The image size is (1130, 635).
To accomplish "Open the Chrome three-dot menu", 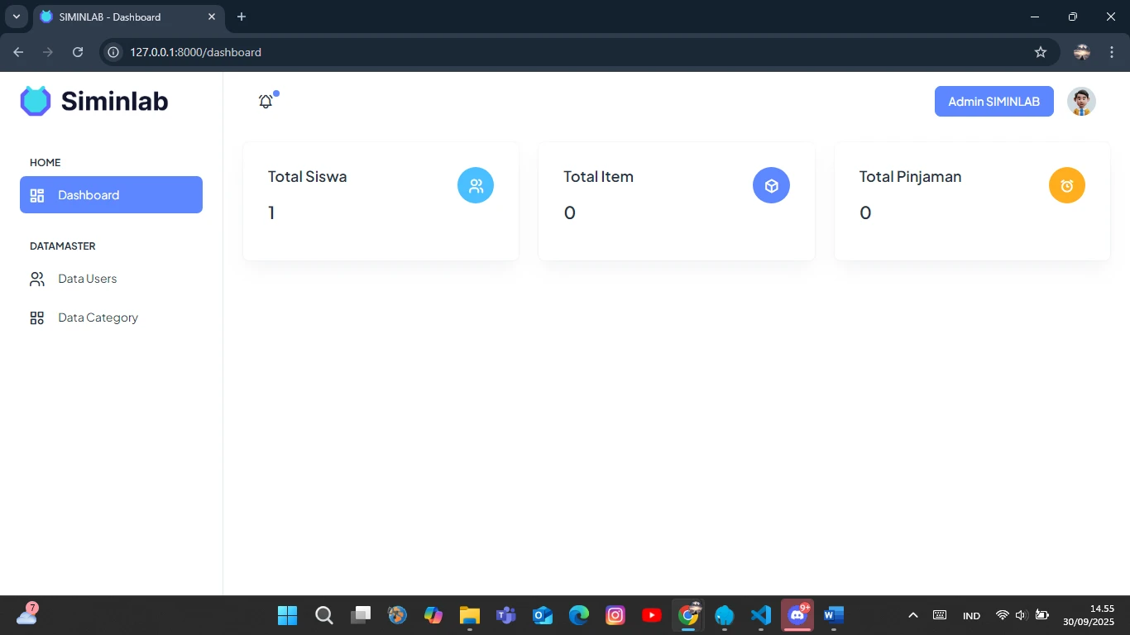I will tap(1112, 52).
